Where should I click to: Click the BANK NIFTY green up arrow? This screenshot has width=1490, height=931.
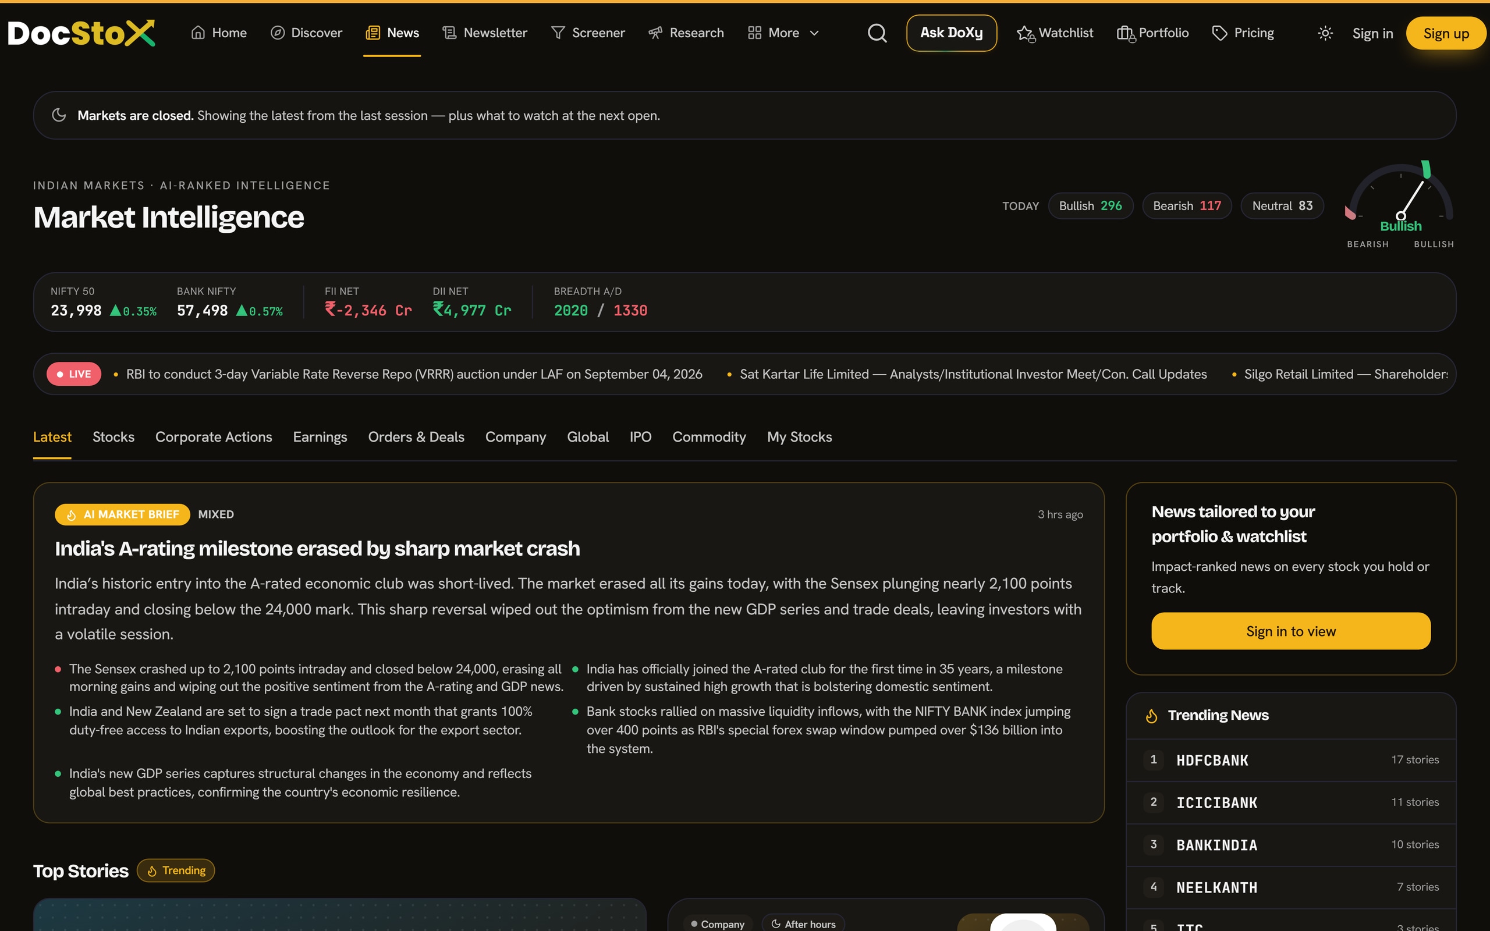[x=242, y=310]
